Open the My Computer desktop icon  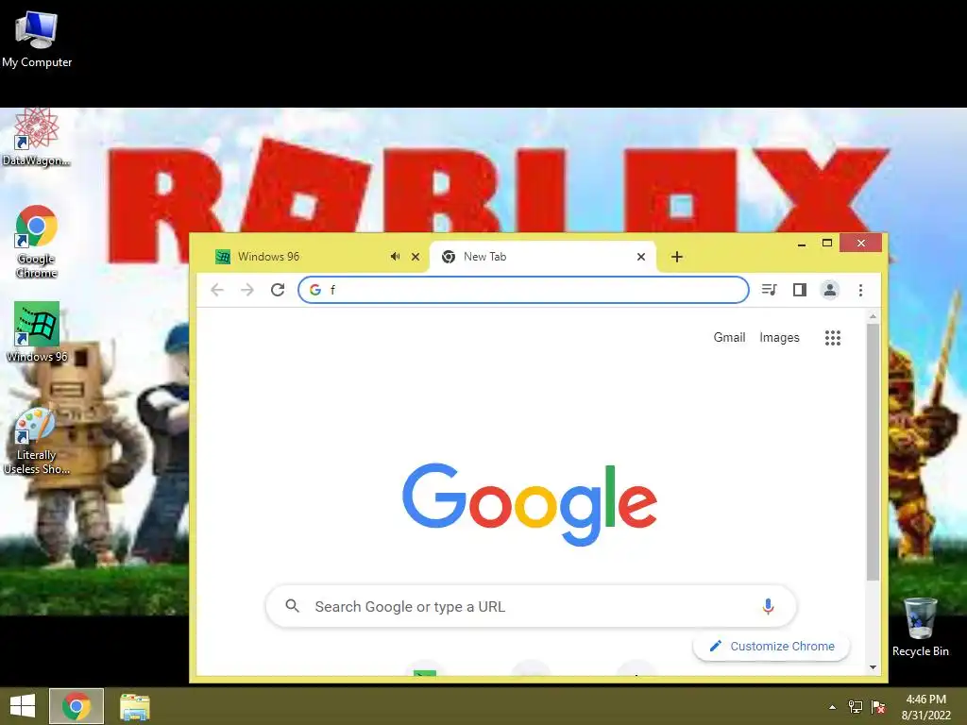click(x=37, y=38)
